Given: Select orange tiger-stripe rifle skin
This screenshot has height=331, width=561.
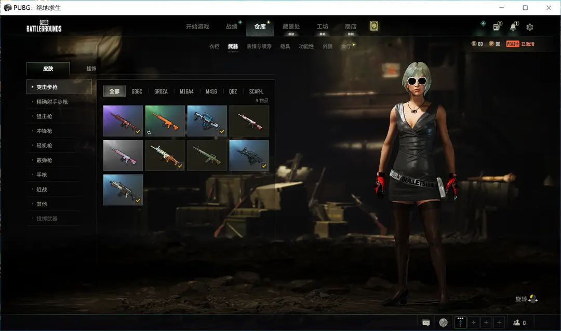Looking at the screenshot, I should 165,155.
